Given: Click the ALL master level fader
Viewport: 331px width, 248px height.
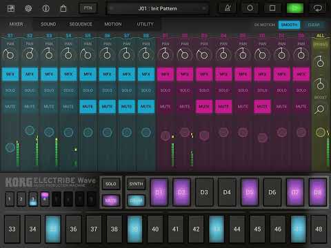Looking at the screenshot, I should [321, 132].
